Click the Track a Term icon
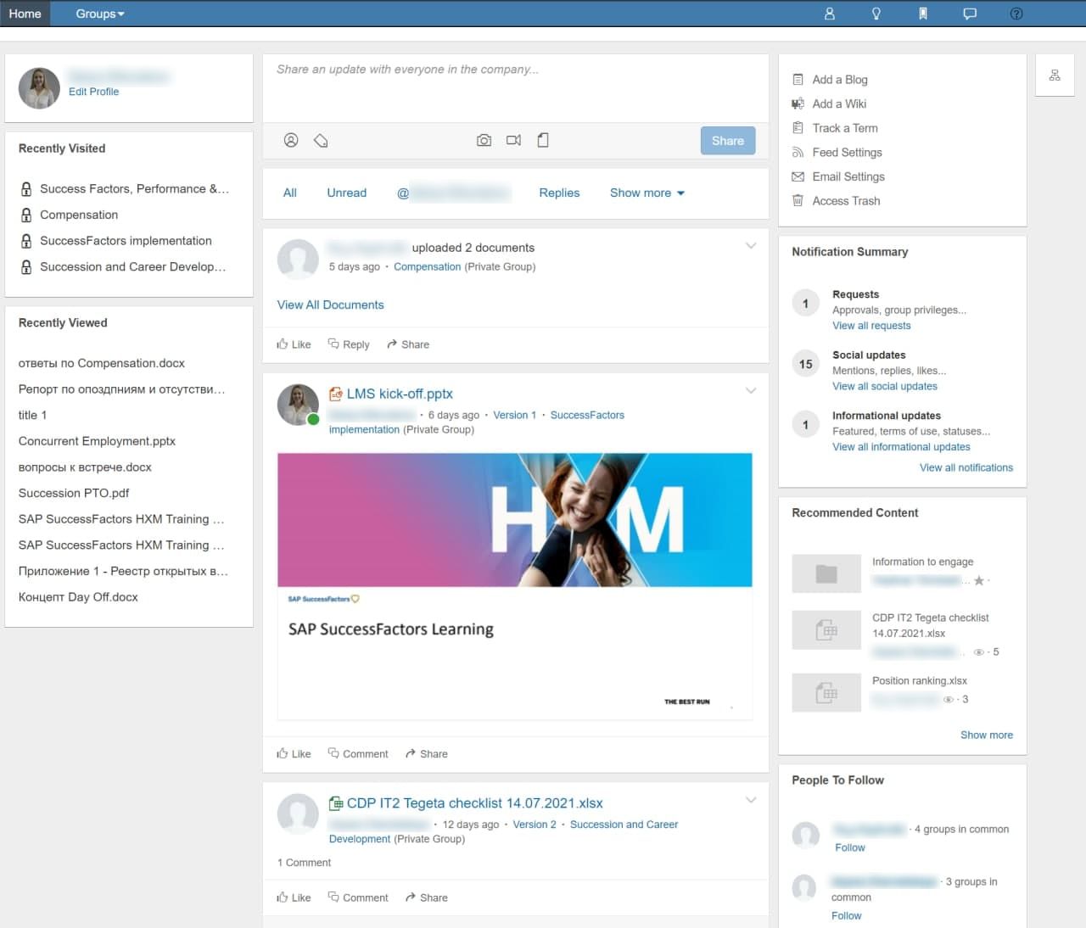Image resolution: width=1086 pixels, height=928 pixels. coord(798,128)
